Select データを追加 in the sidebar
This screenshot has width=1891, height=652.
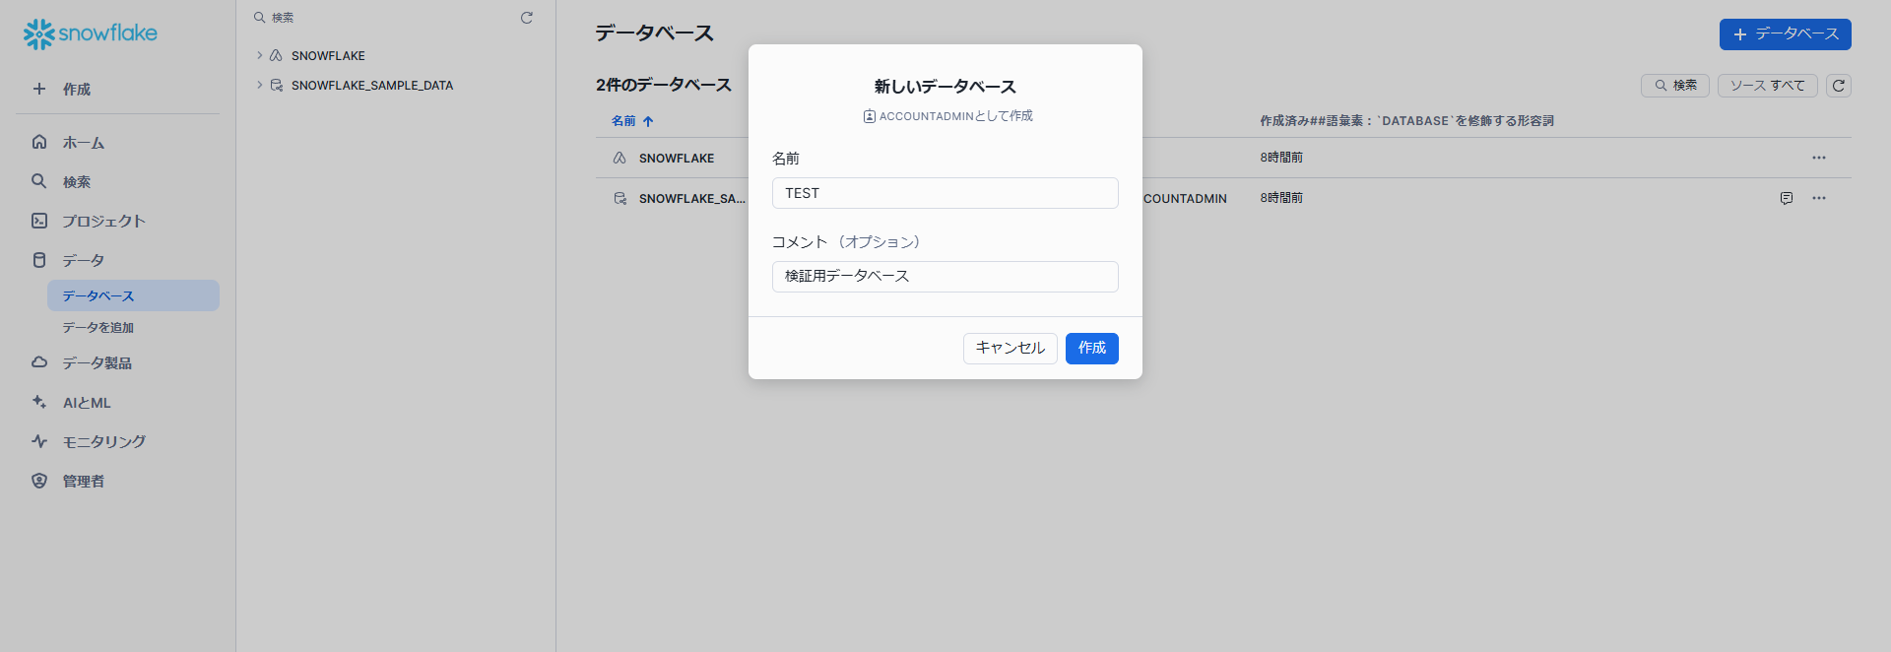(98, 327)
